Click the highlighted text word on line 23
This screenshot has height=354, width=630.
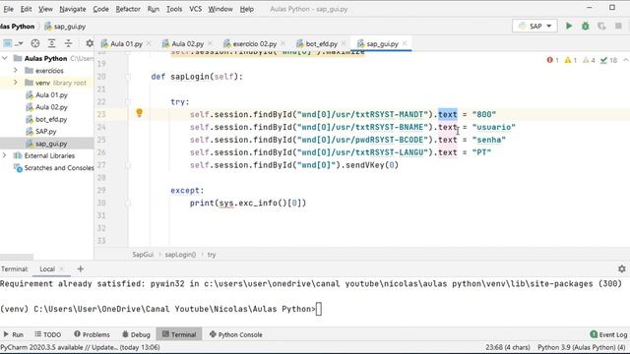(x=447, y=114)
